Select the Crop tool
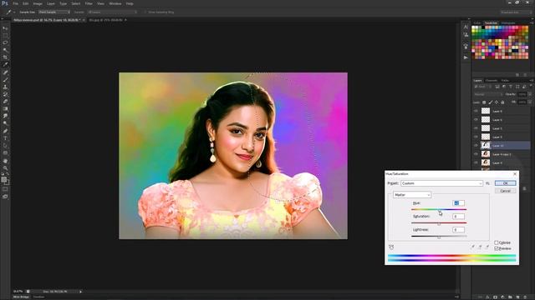The height and width of the screenshot is (300, 535). [5, 57]
